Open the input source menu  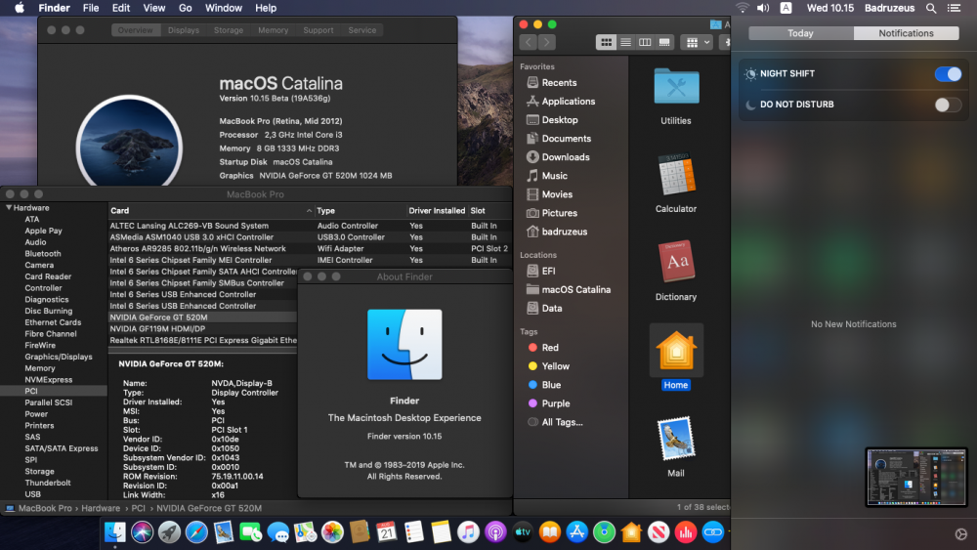coord(786,8)
